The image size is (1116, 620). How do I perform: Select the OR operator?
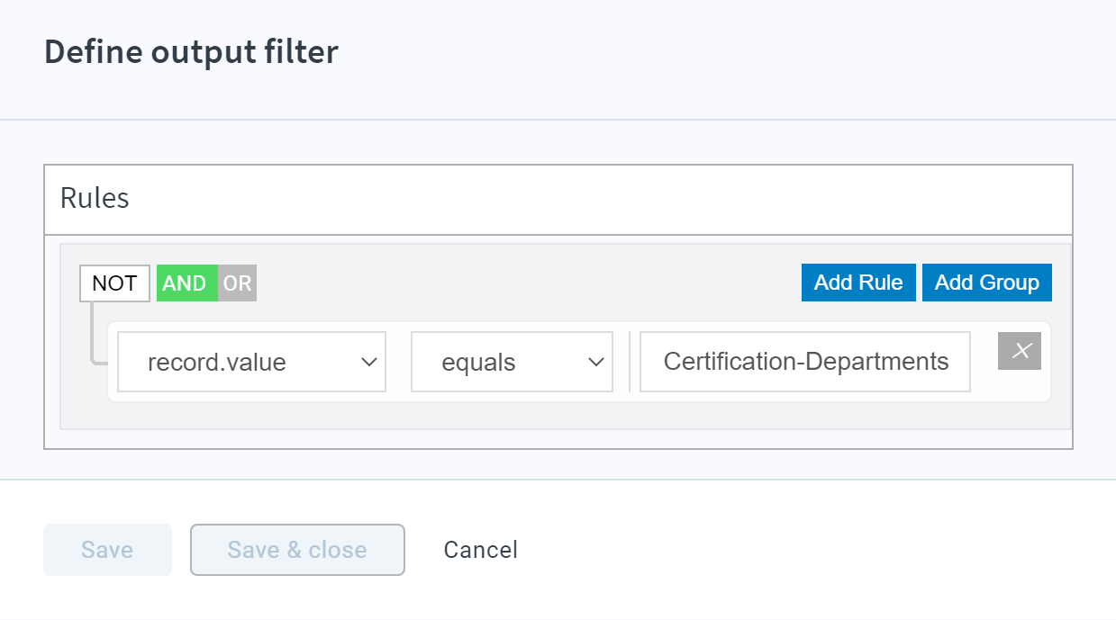click(238, 283)
